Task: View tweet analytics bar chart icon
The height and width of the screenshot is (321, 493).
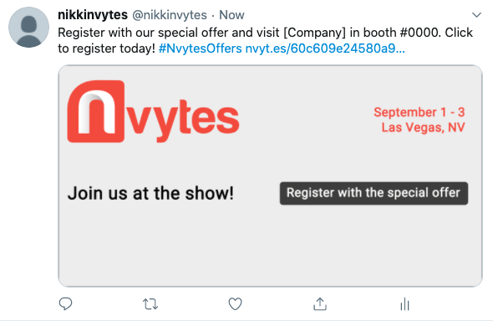Action: (404, 304)
